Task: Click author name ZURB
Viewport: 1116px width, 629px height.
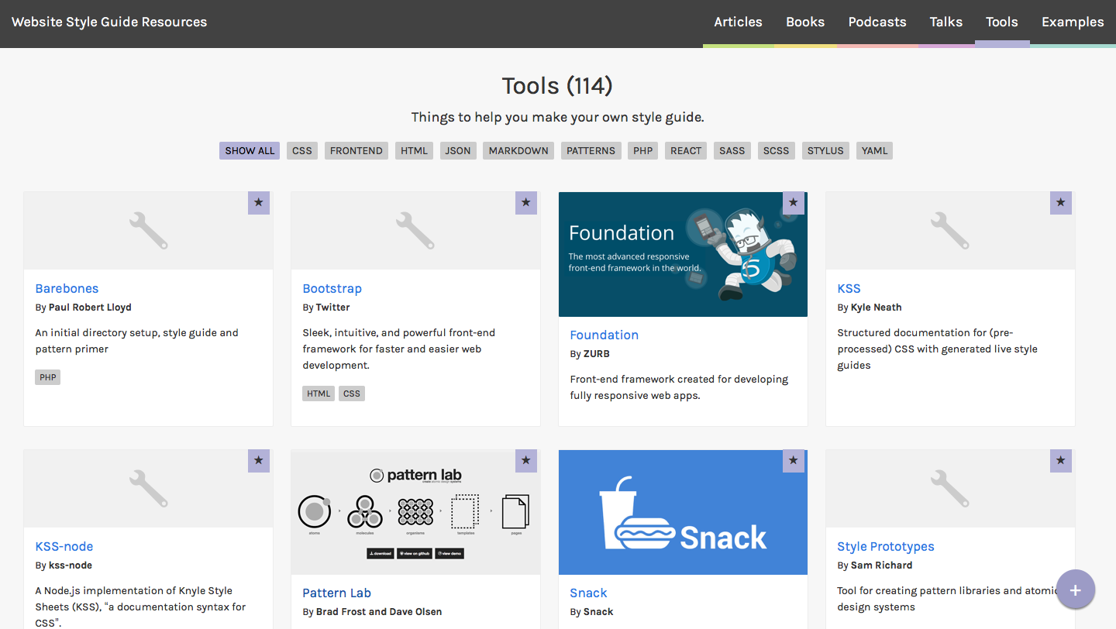Action: click(x=598, y=354)
